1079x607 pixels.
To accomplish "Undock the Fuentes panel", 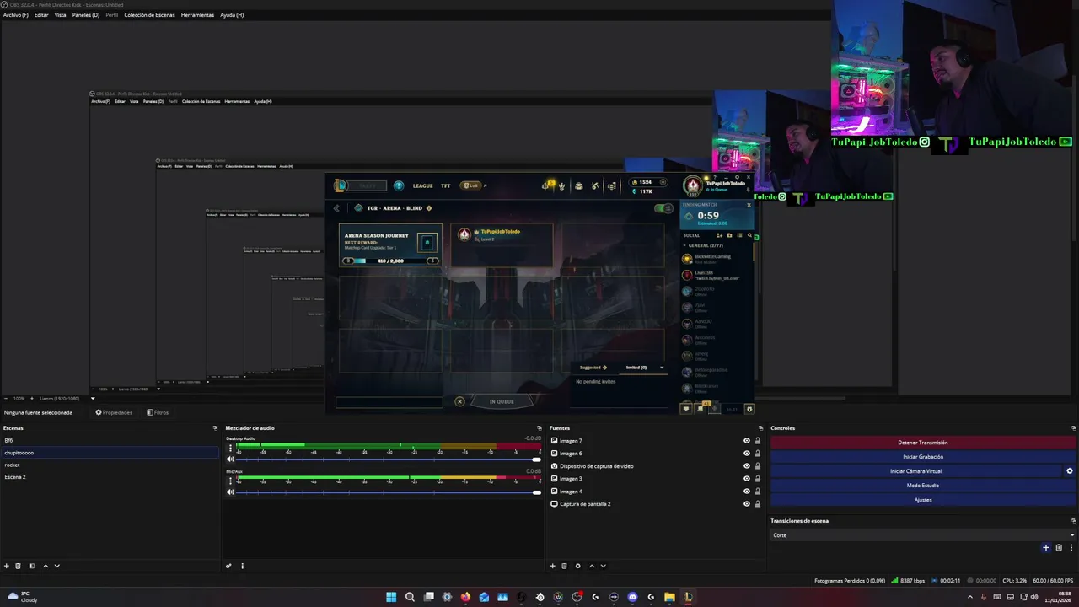I will point(759,428).
